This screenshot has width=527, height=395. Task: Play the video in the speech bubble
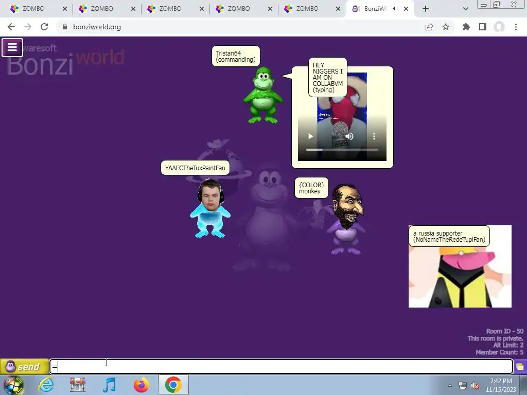point(310,136)
